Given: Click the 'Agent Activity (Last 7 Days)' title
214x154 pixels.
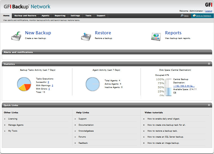Looking at the screenshot, I should click(x=106, y=70).
